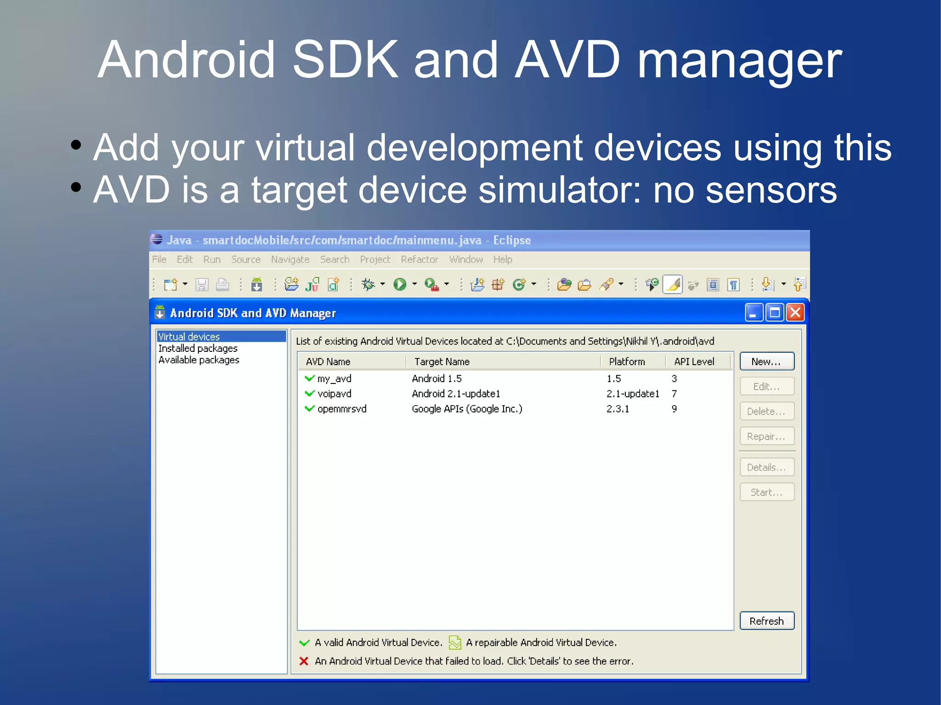Click the Run External Tools toolbox icon
The width and height of the screenshot is (941, 705).
click(x=432, y=285)
